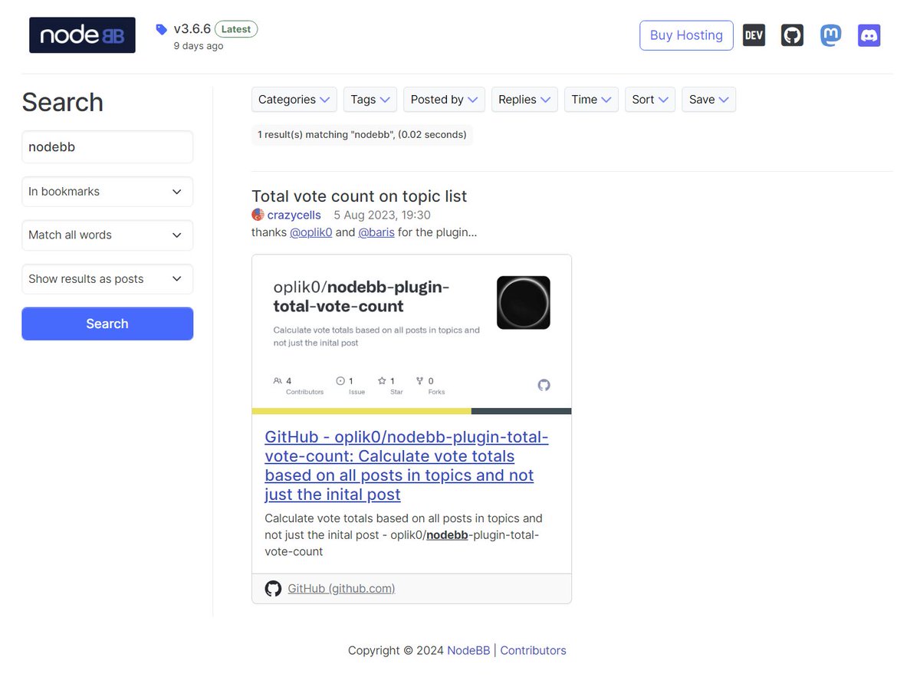Open GitHub nodebb-plugin-total-vote-count title link
Screen dimensions: 920x687
406,465
